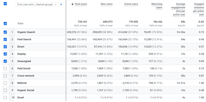Click total engaged sessions value 0.60
The height and width of the screenshot is (102, 206).
[201, 22]
